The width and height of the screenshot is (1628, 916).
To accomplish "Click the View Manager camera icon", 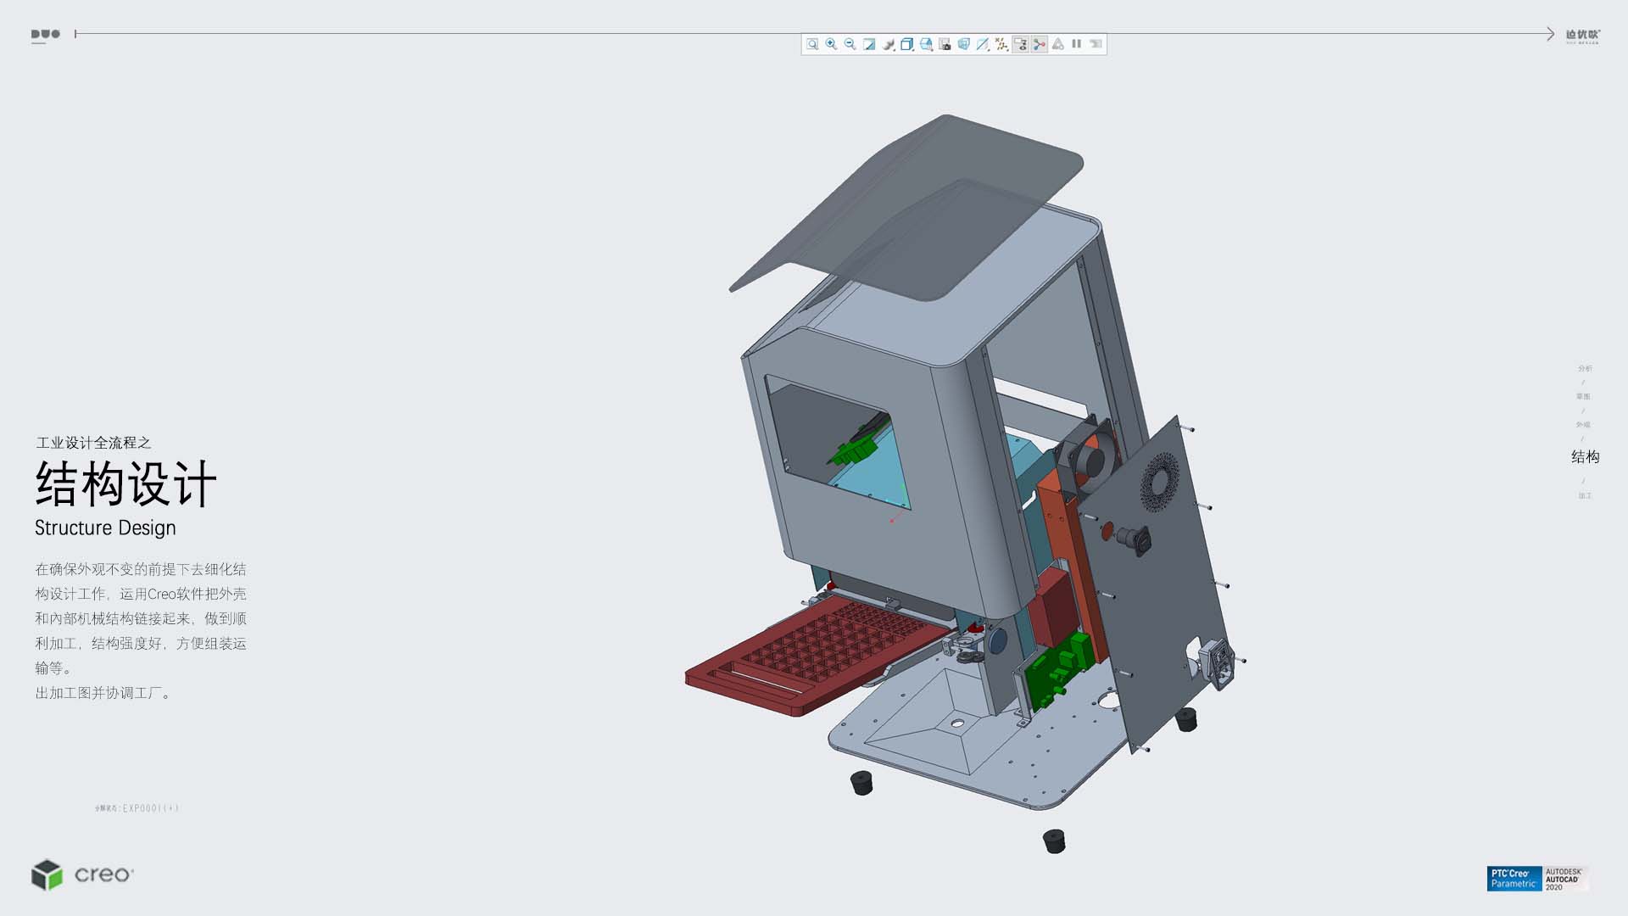I will (945, 44).
